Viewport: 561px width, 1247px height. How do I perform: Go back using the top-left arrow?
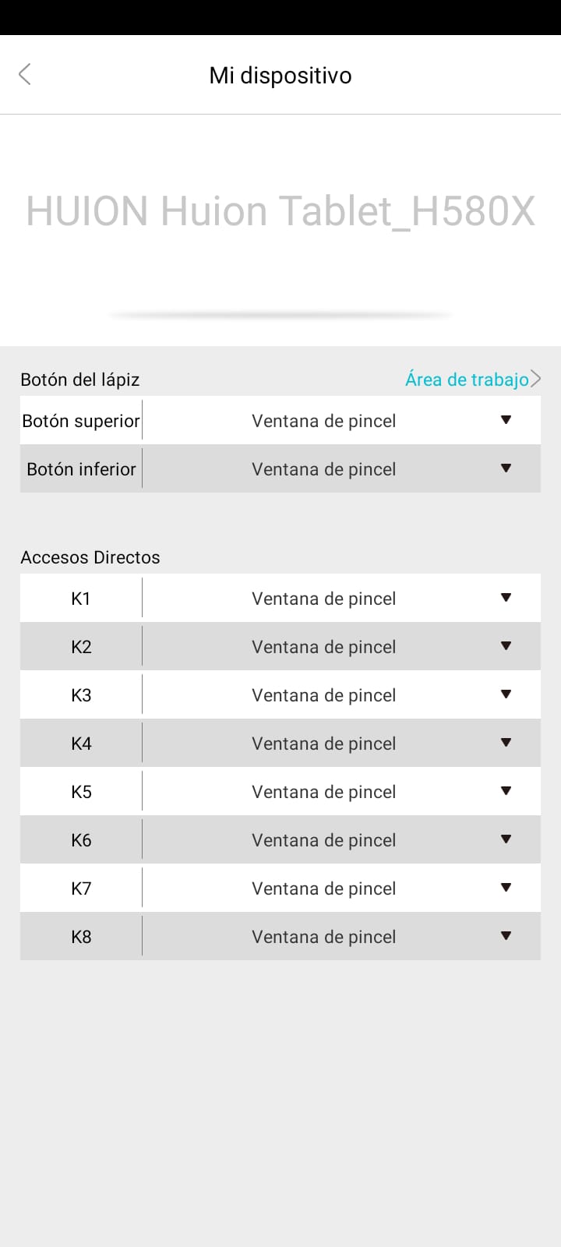[24, 75]
